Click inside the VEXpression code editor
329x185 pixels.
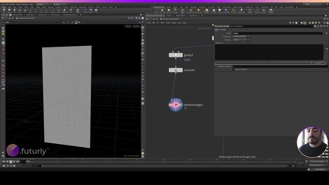click(x=269, y=52)
